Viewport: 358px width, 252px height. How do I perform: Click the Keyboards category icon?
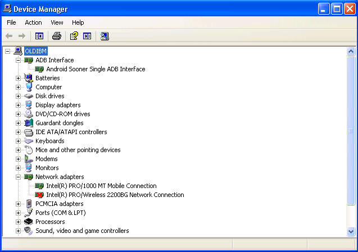pyautogui.click(x=29, y=141)
